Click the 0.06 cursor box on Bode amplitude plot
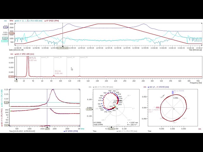This screenshot has height=152, width=203. pyautogui.click(x=6, y=102)
